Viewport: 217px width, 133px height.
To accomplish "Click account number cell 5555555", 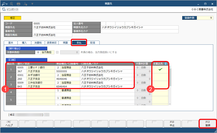I will [67, 71].
